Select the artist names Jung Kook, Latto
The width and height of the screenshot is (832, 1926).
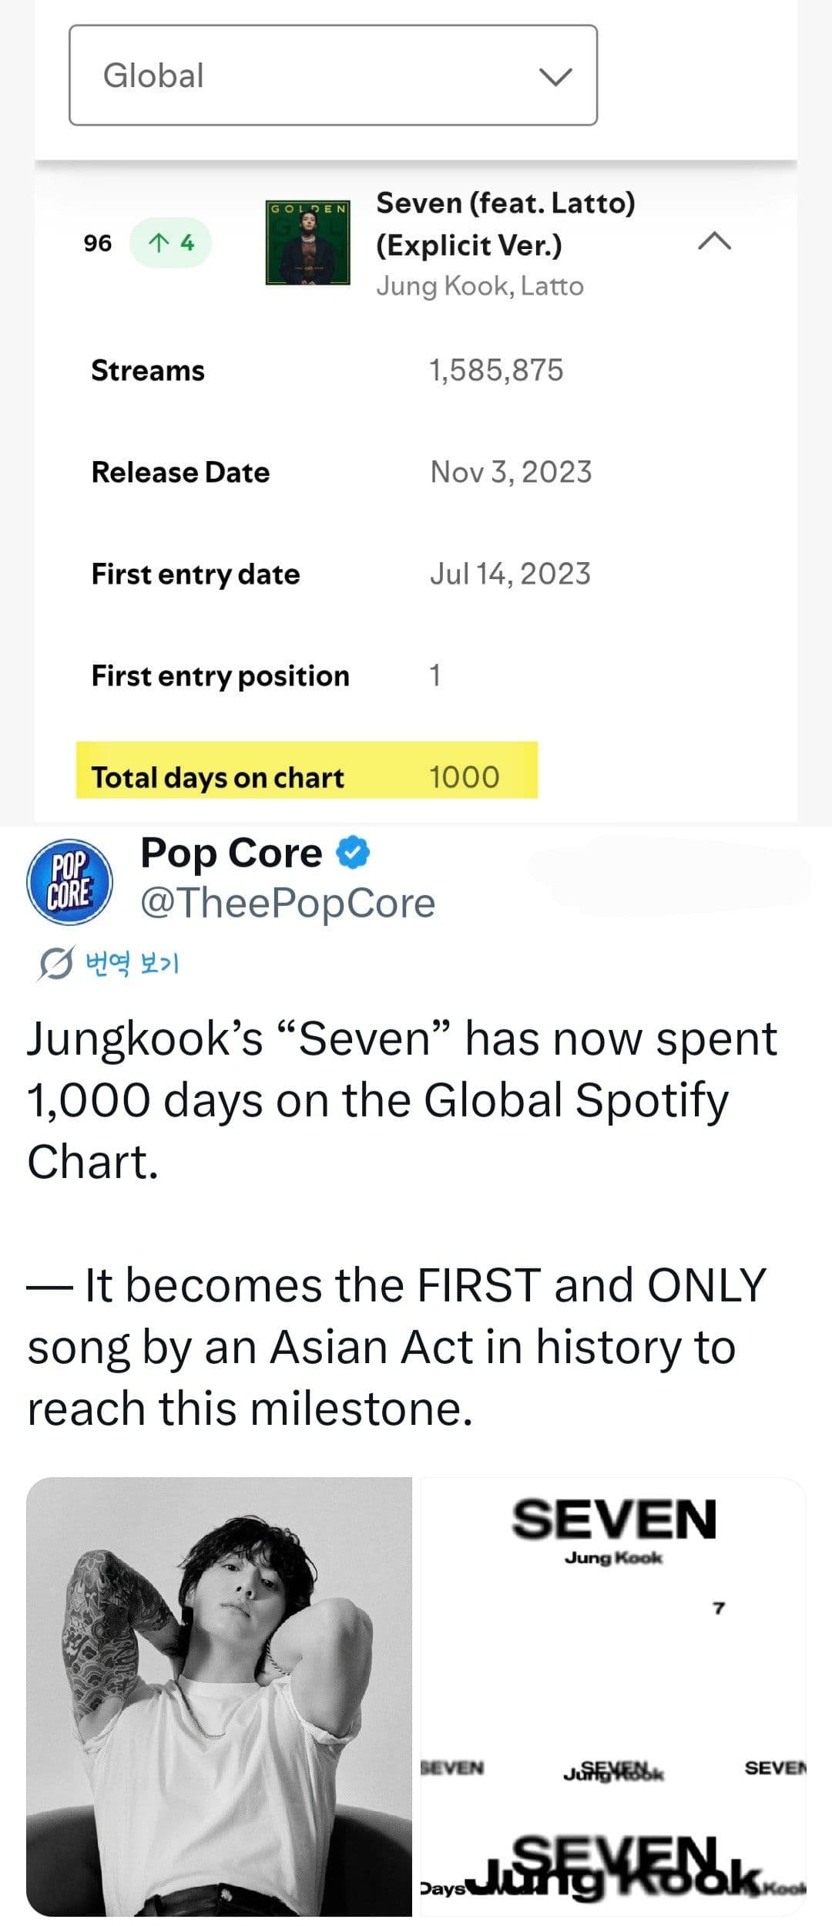coord(481,286)
